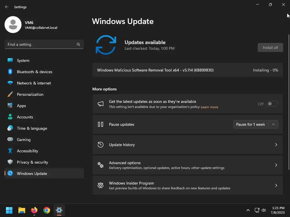Select System in the sidebar
This screenshot has width=290, height=217.
(x=44, y=60)
